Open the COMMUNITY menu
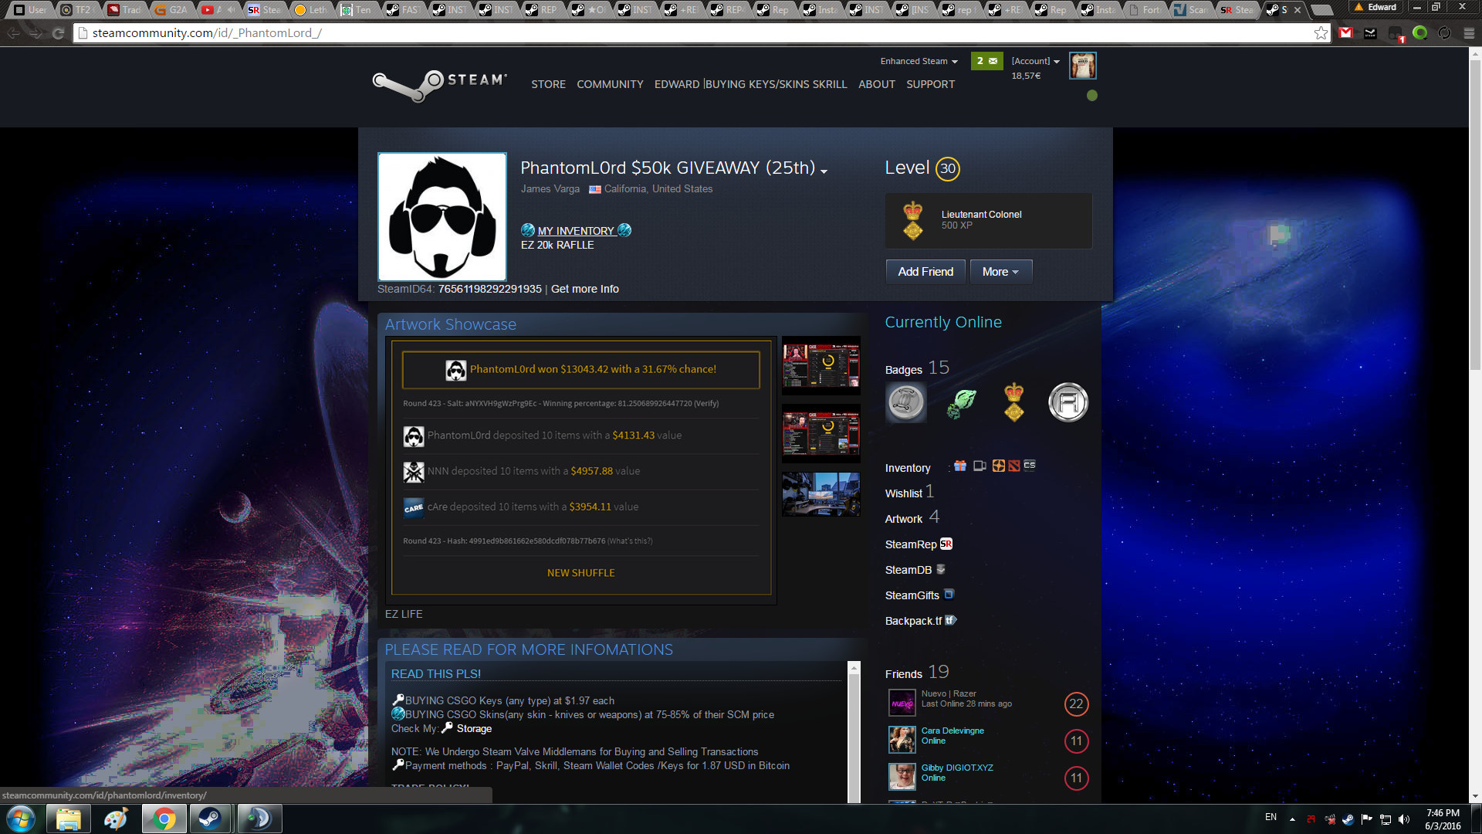The width and height of the screenshot is (1482, 834). 610,84
